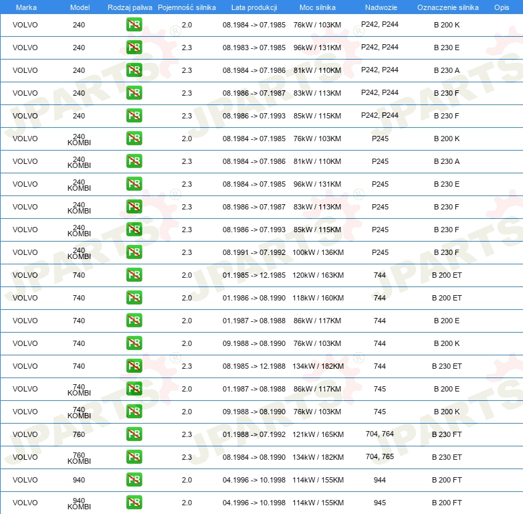Click the Model column header

[x=80, y=7]
